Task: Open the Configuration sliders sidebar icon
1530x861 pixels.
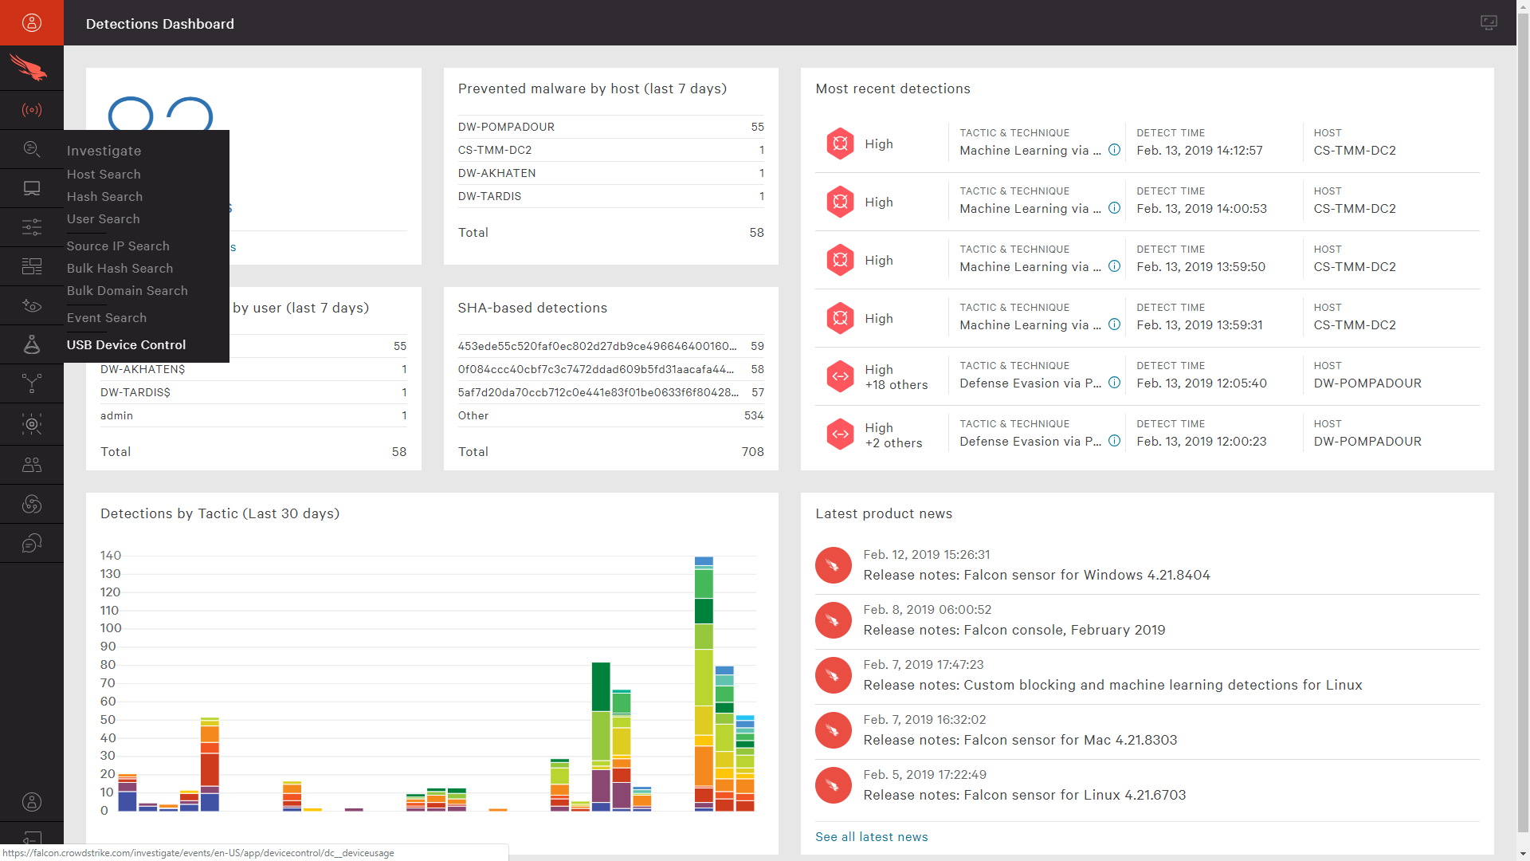Action: (x=32, y=227)
